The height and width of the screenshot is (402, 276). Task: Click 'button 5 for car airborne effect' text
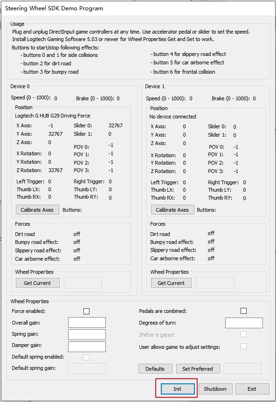189,62
